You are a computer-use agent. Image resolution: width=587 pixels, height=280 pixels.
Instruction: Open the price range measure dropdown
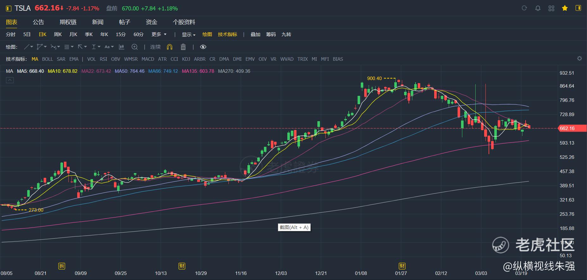pyautogui.click(x=96, y=47)
